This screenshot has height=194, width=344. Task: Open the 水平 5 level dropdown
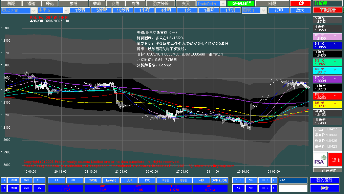(66, 10)
